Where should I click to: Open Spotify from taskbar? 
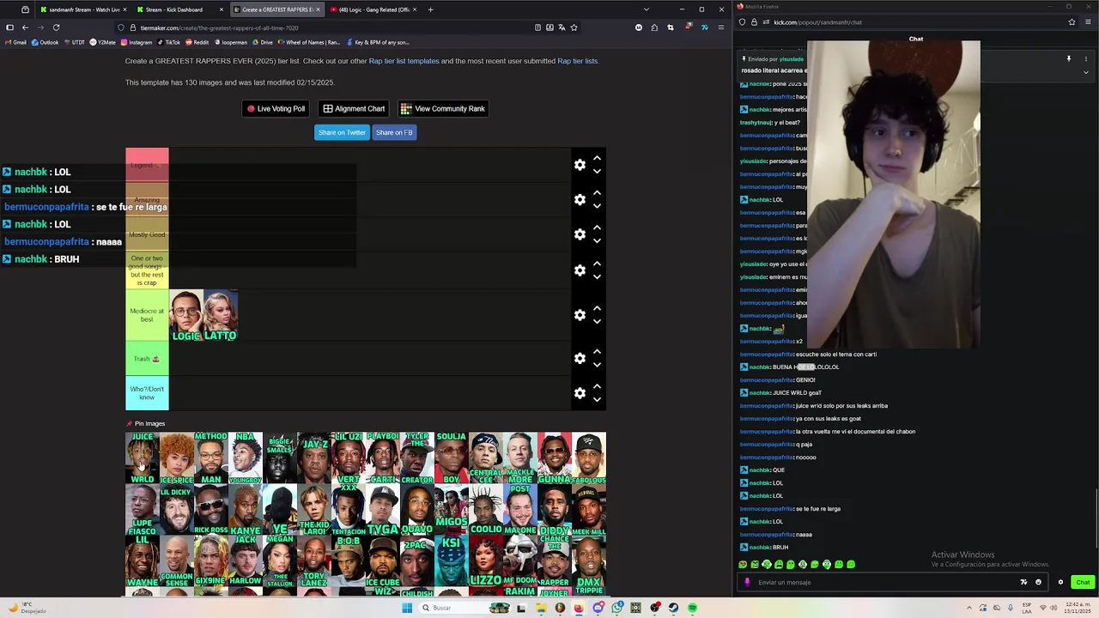692,608
